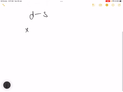The height and width of the screenshot is (92, 123).
Task: Tap the battery indicator icon
Action: (121, 1)
